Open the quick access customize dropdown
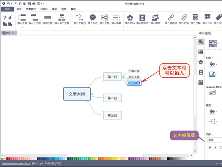 pos(44,4)
